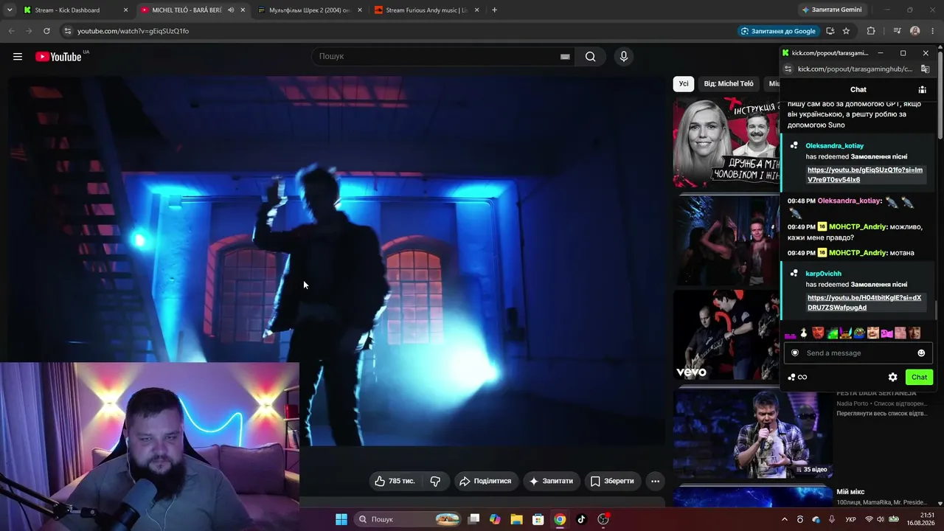Open the emoji picker in Kick chat
The width and height of the screenshot is (944, 531).
[x=921, y=353]
